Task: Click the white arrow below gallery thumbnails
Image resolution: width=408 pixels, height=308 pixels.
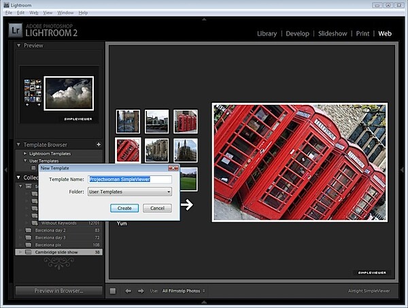Action: [187, 204]
